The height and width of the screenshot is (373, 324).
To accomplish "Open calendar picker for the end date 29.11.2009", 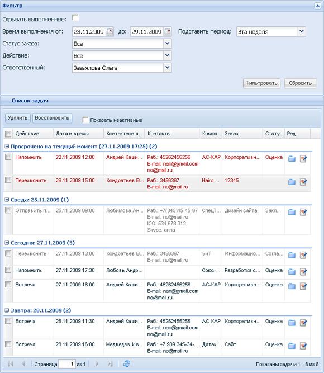I will pos(168,31).
